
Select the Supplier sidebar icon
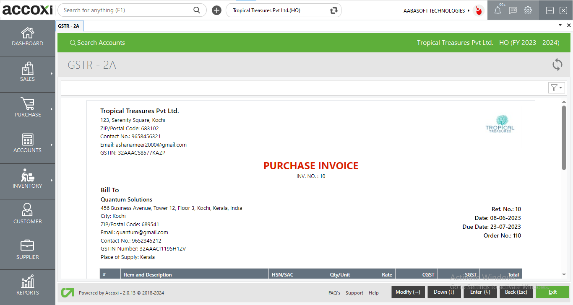pyautogui.click(x=27, y=251)
